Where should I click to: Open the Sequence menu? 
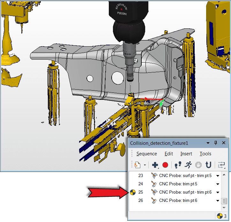click(146, 154)
